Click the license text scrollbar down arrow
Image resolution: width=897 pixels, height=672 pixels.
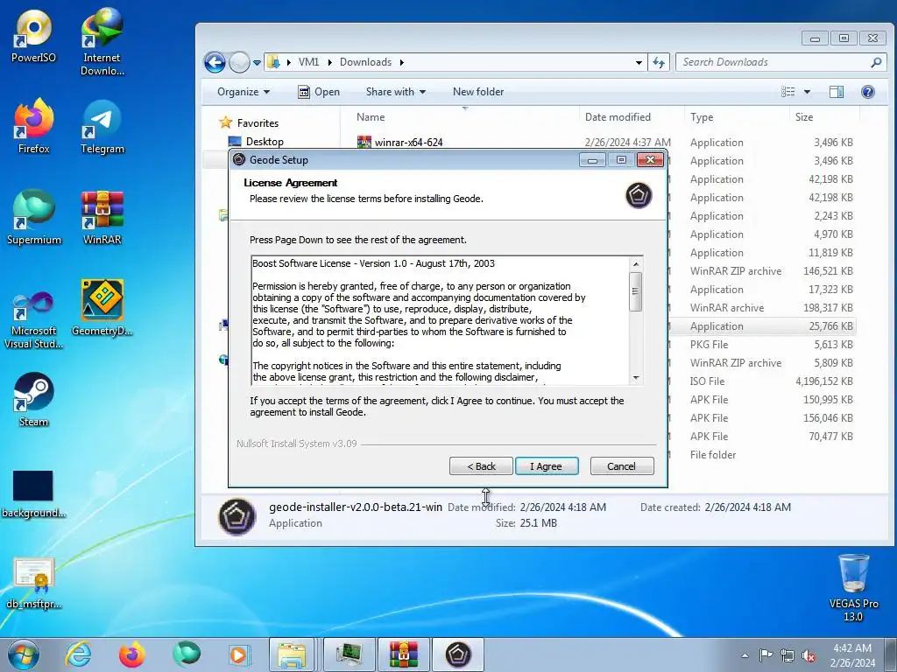coord(636,378)
